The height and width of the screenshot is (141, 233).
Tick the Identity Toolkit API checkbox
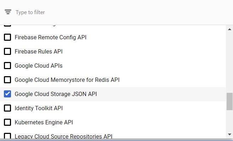7,108
